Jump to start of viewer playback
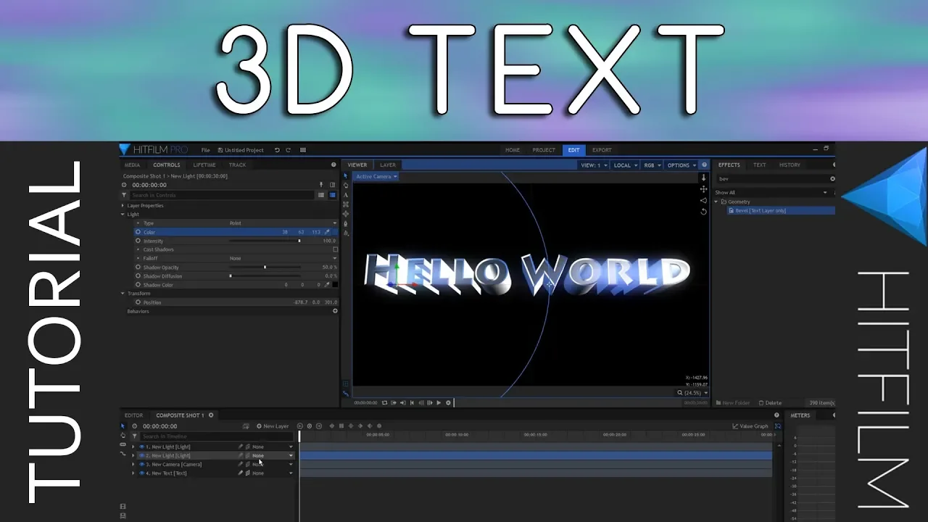The width and height of the screenshot is (928, 522). coord(412,402)
